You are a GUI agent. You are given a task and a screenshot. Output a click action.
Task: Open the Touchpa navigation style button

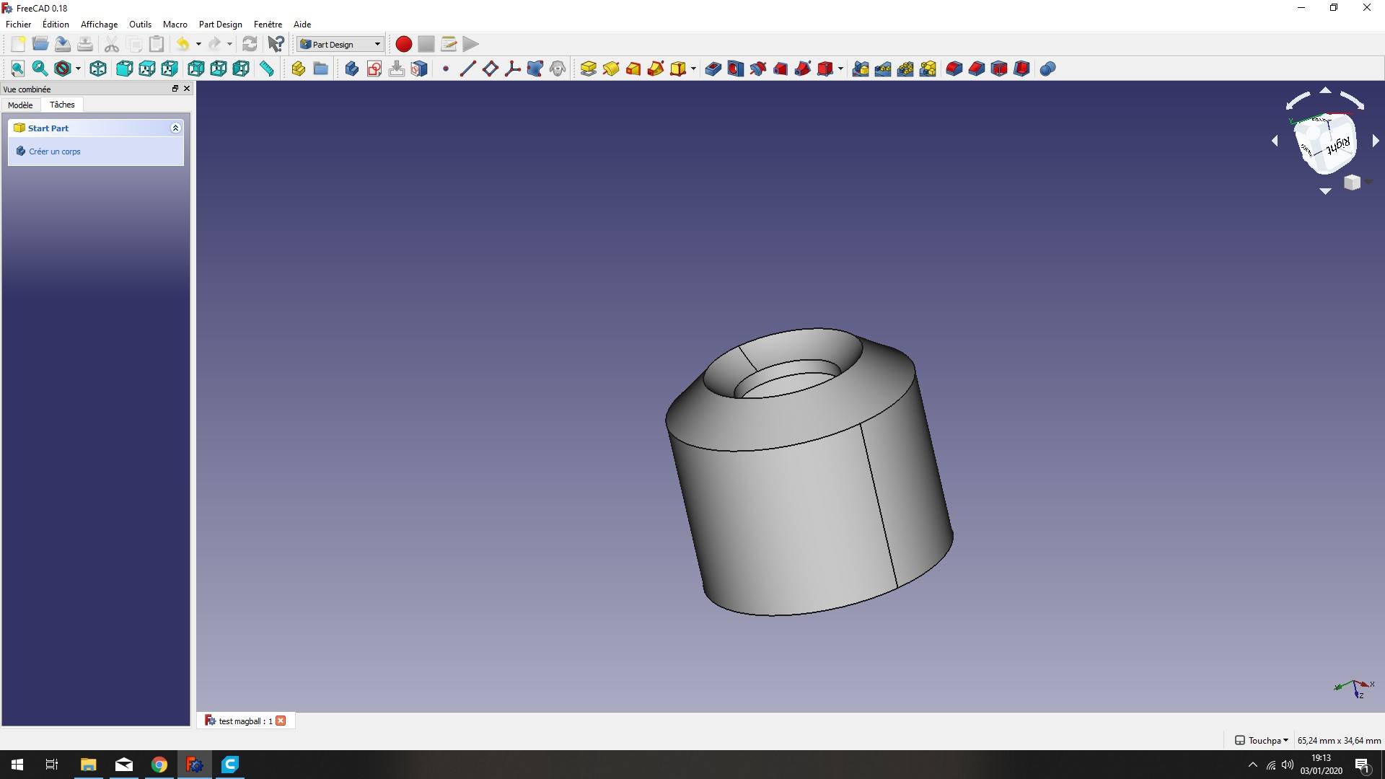coord(1262,740)
